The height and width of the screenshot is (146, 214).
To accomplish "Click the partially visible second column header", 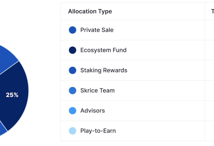I will (x=212, y=11).
